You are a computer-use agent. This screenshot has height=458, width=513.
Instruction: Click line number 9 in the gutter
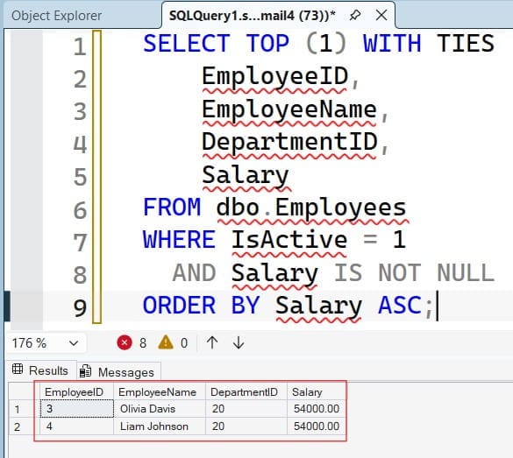click(80, 308)
